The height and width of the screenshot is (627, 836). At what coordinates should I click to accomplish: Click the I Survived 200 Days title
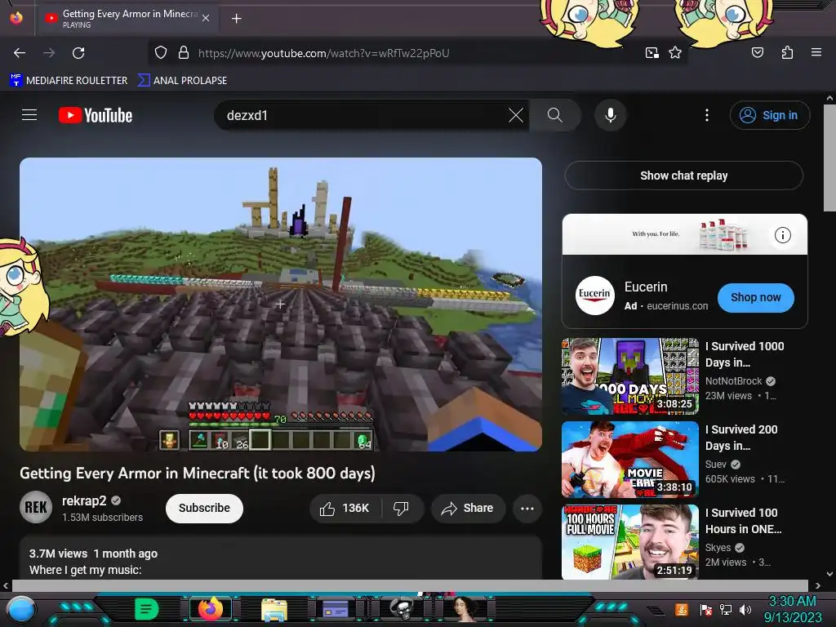741,438
